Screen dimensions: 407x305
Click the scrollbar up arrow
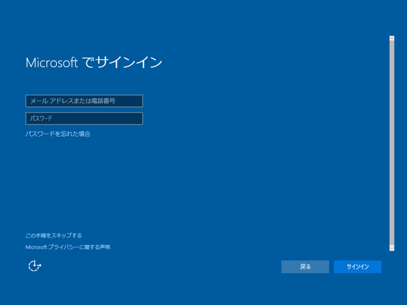(x=391, y=38)
